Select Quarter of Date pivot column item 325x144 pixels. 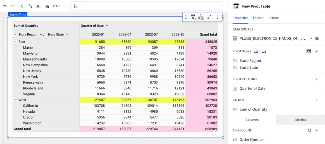(253, 88)
